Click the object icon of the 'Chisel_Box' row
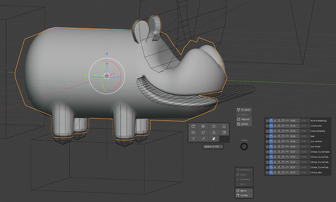 [267, 172]
